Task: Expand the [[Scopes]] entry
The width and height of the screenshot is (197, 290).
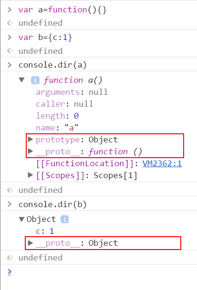Action: click(30, 175)
